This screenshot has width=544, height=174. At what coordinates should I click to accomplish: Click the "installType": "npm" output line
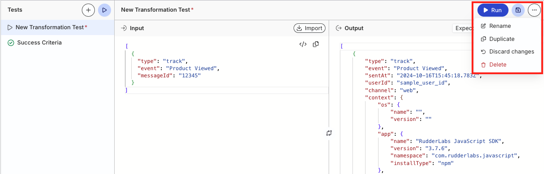422,163
